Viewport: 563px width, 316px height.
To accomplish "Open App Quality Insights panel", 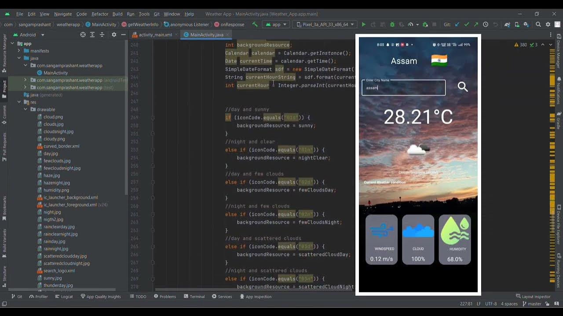I will tap(100, 297).
